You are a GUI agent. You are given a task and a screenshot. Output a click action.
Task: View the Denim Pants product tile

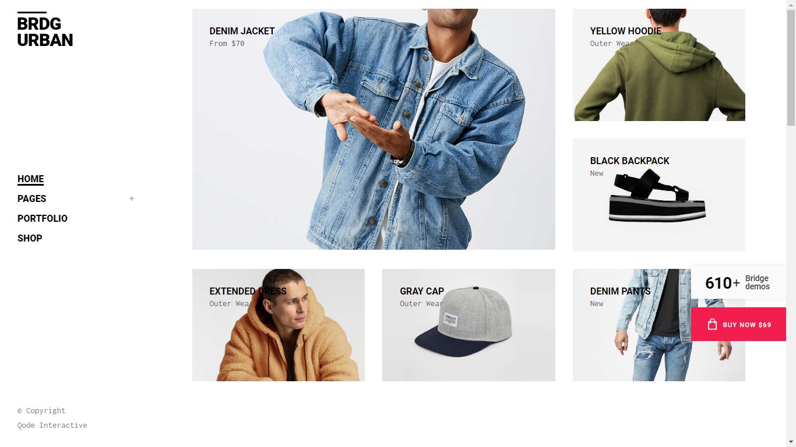tap(659, 325)
